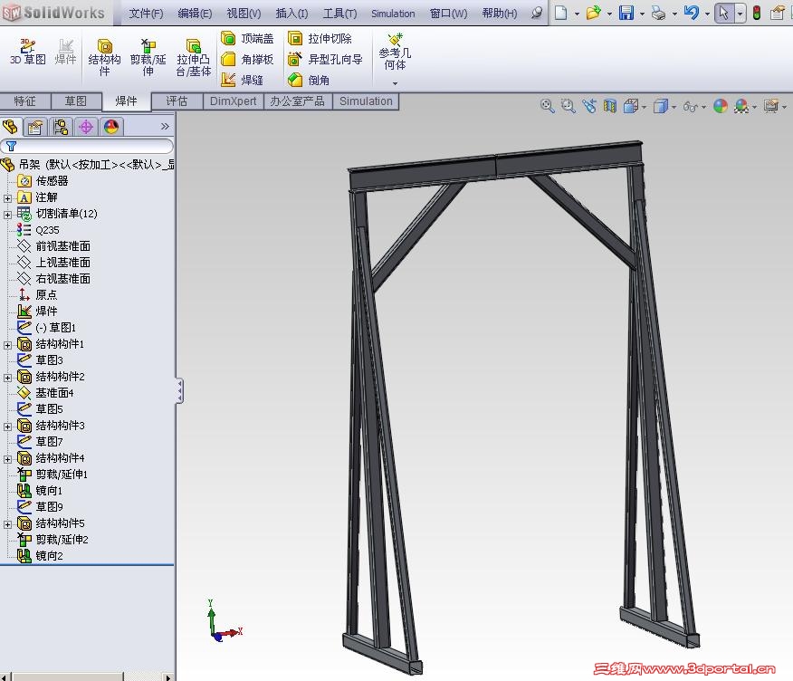Screen dimensions: 793x681
Task: Expand the manager tabs chevron
Action: click(x=165, y=126)
